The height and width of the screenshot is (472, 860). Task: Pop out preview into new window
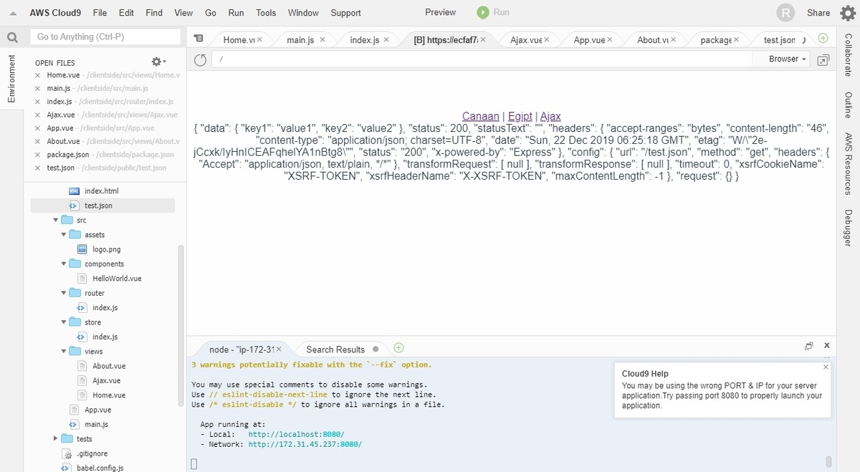tap(823, 59)
